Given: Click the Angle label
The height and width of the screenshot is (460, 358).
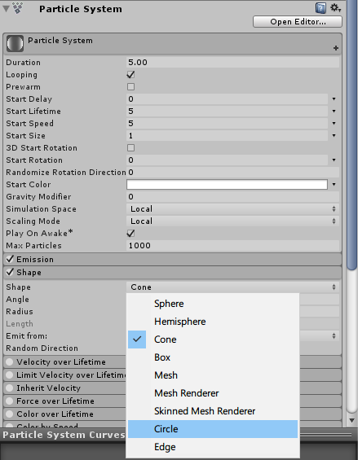Looking at the screenshot, I should click(x=18, y=300).
